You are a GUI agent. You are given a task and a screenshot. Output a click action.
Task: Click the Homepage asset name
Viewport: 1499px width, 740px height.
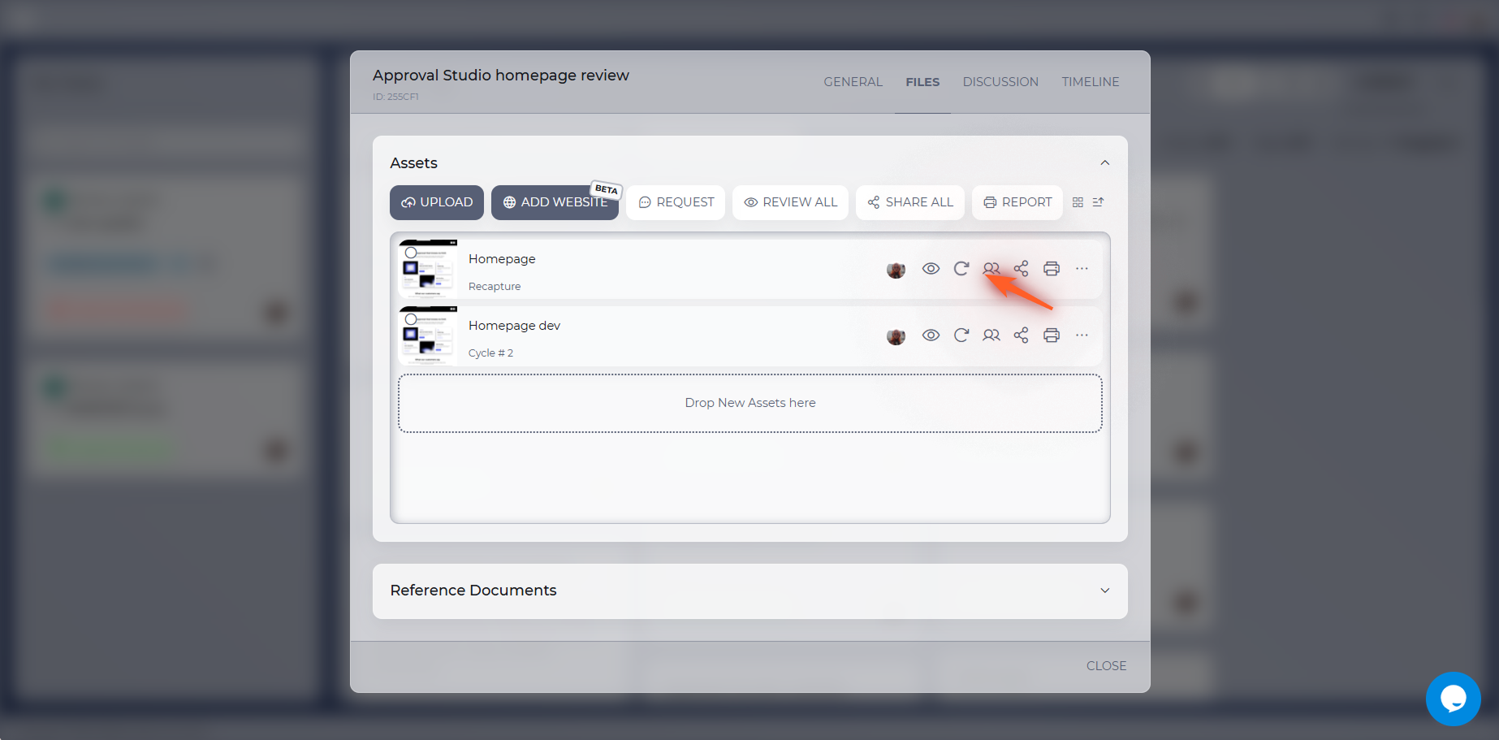point(502,259)
